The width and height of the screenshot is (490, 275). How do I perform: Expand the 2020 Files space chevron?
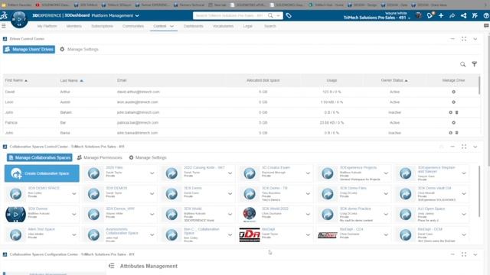pos(152,173)
